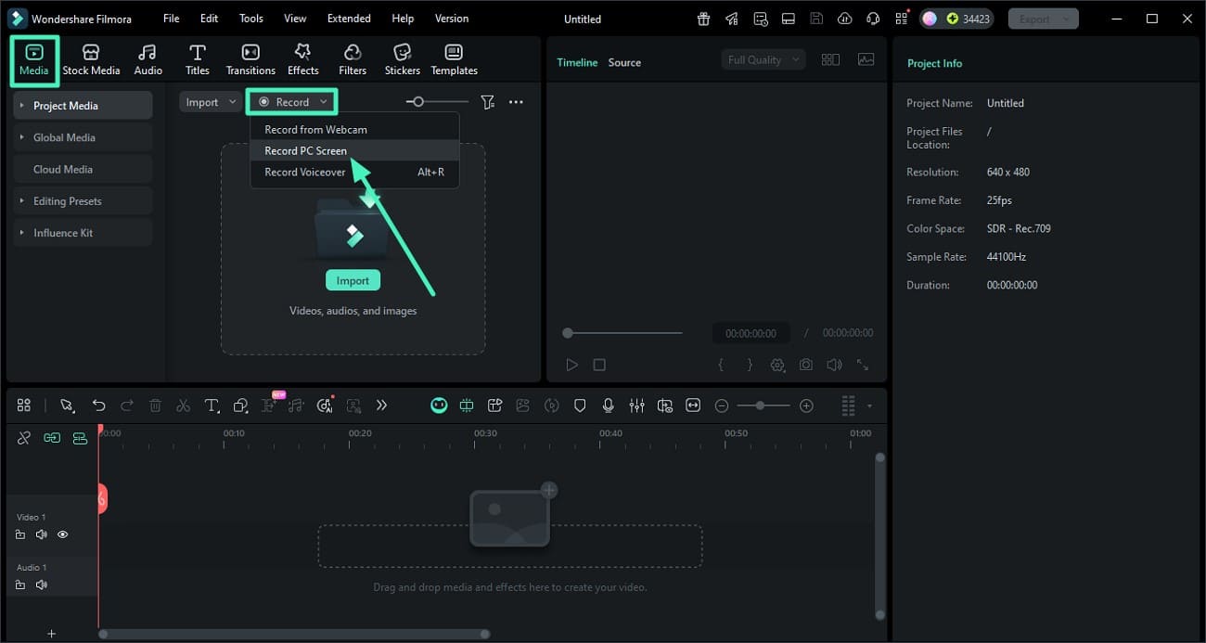Toggle lock on Audio 1 track
The width and height of the screenshot is (1206, 643).
coord(20,585)
